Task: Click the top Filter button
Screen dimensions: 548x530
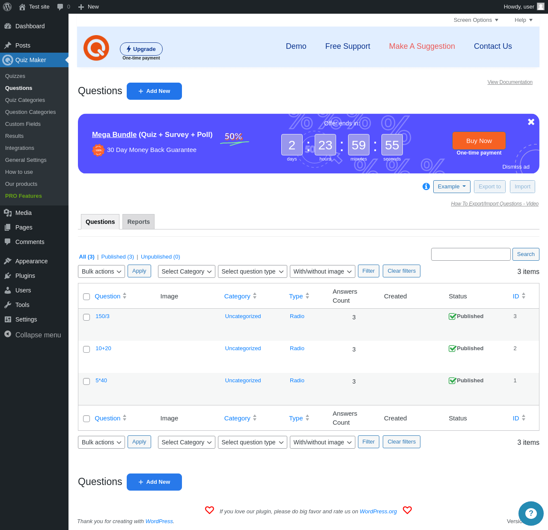Action: point(369,271)
